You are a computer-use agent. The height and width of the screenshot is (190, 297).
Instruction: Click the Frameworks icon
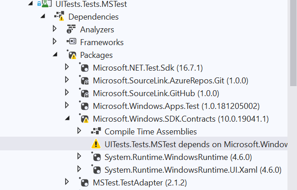[x=71, y=42]
